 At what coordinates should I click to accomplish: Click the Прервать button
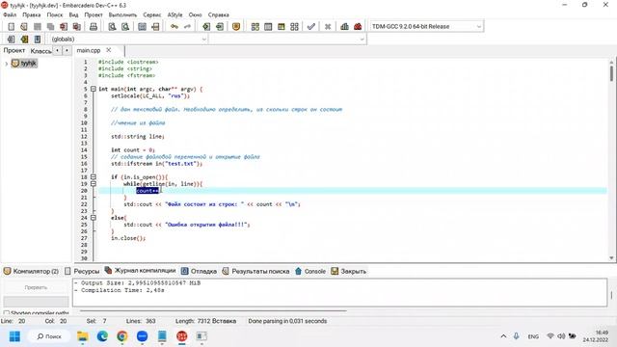click(x=36, y=287)
